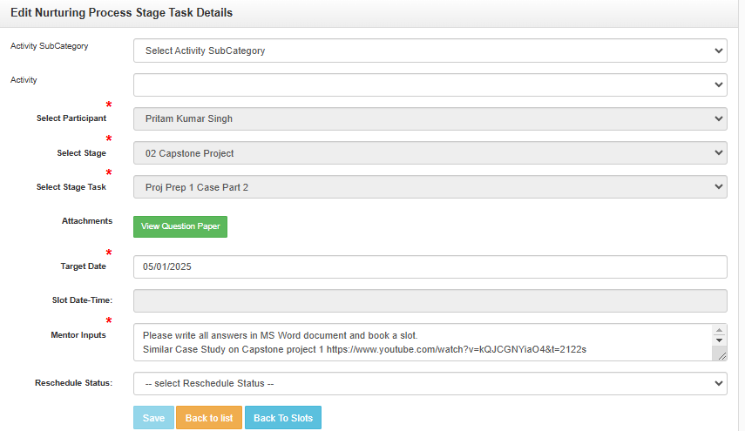Expand the Proj Prep 1 Case Part 2 dropdown
This screenshot has width=745, height=431.
430,187
